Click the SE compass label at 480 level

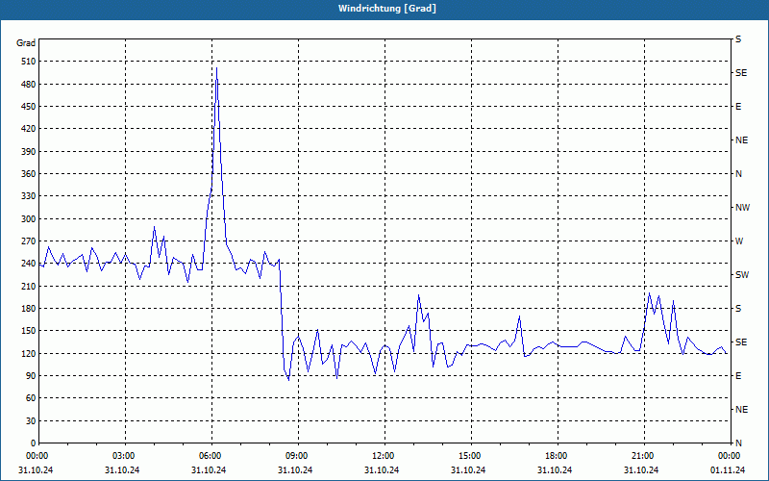point(741,73)
